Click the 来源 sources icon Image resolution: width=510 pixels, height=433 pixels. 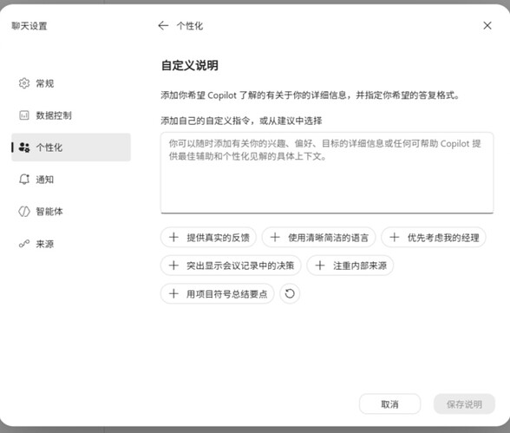click(24, 243)
